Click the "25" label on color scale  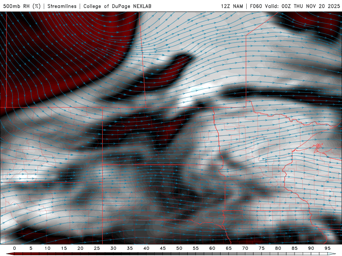pyautogui.click(x=97, y=248)
